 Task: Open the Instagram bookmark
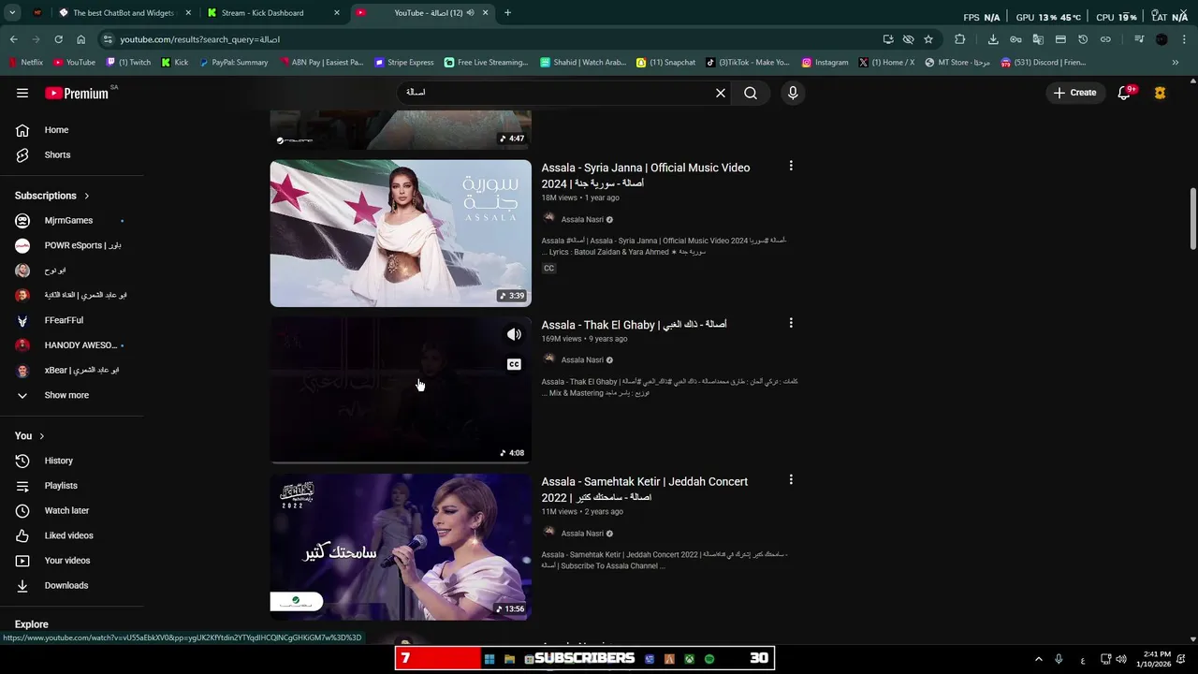pyautogui.click(x=825, y=63)
